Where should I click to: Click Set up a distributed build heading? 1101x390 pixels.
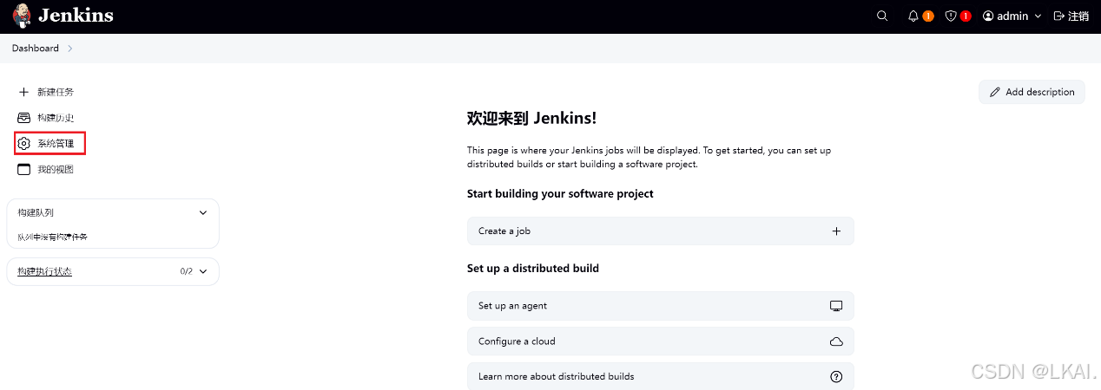coord(533,269)
